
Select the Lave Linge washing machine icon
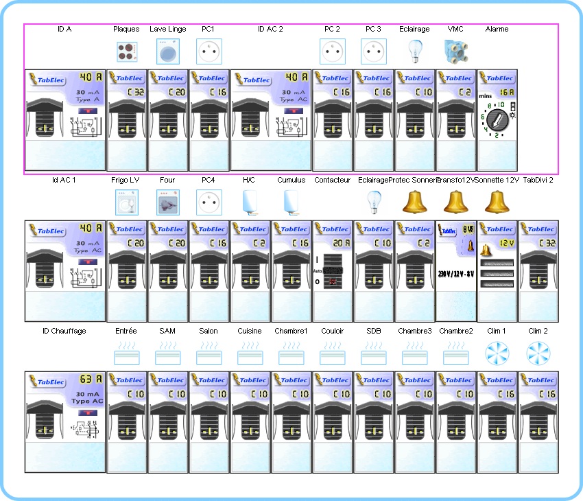pyautogui.click(x=167, y=51)
